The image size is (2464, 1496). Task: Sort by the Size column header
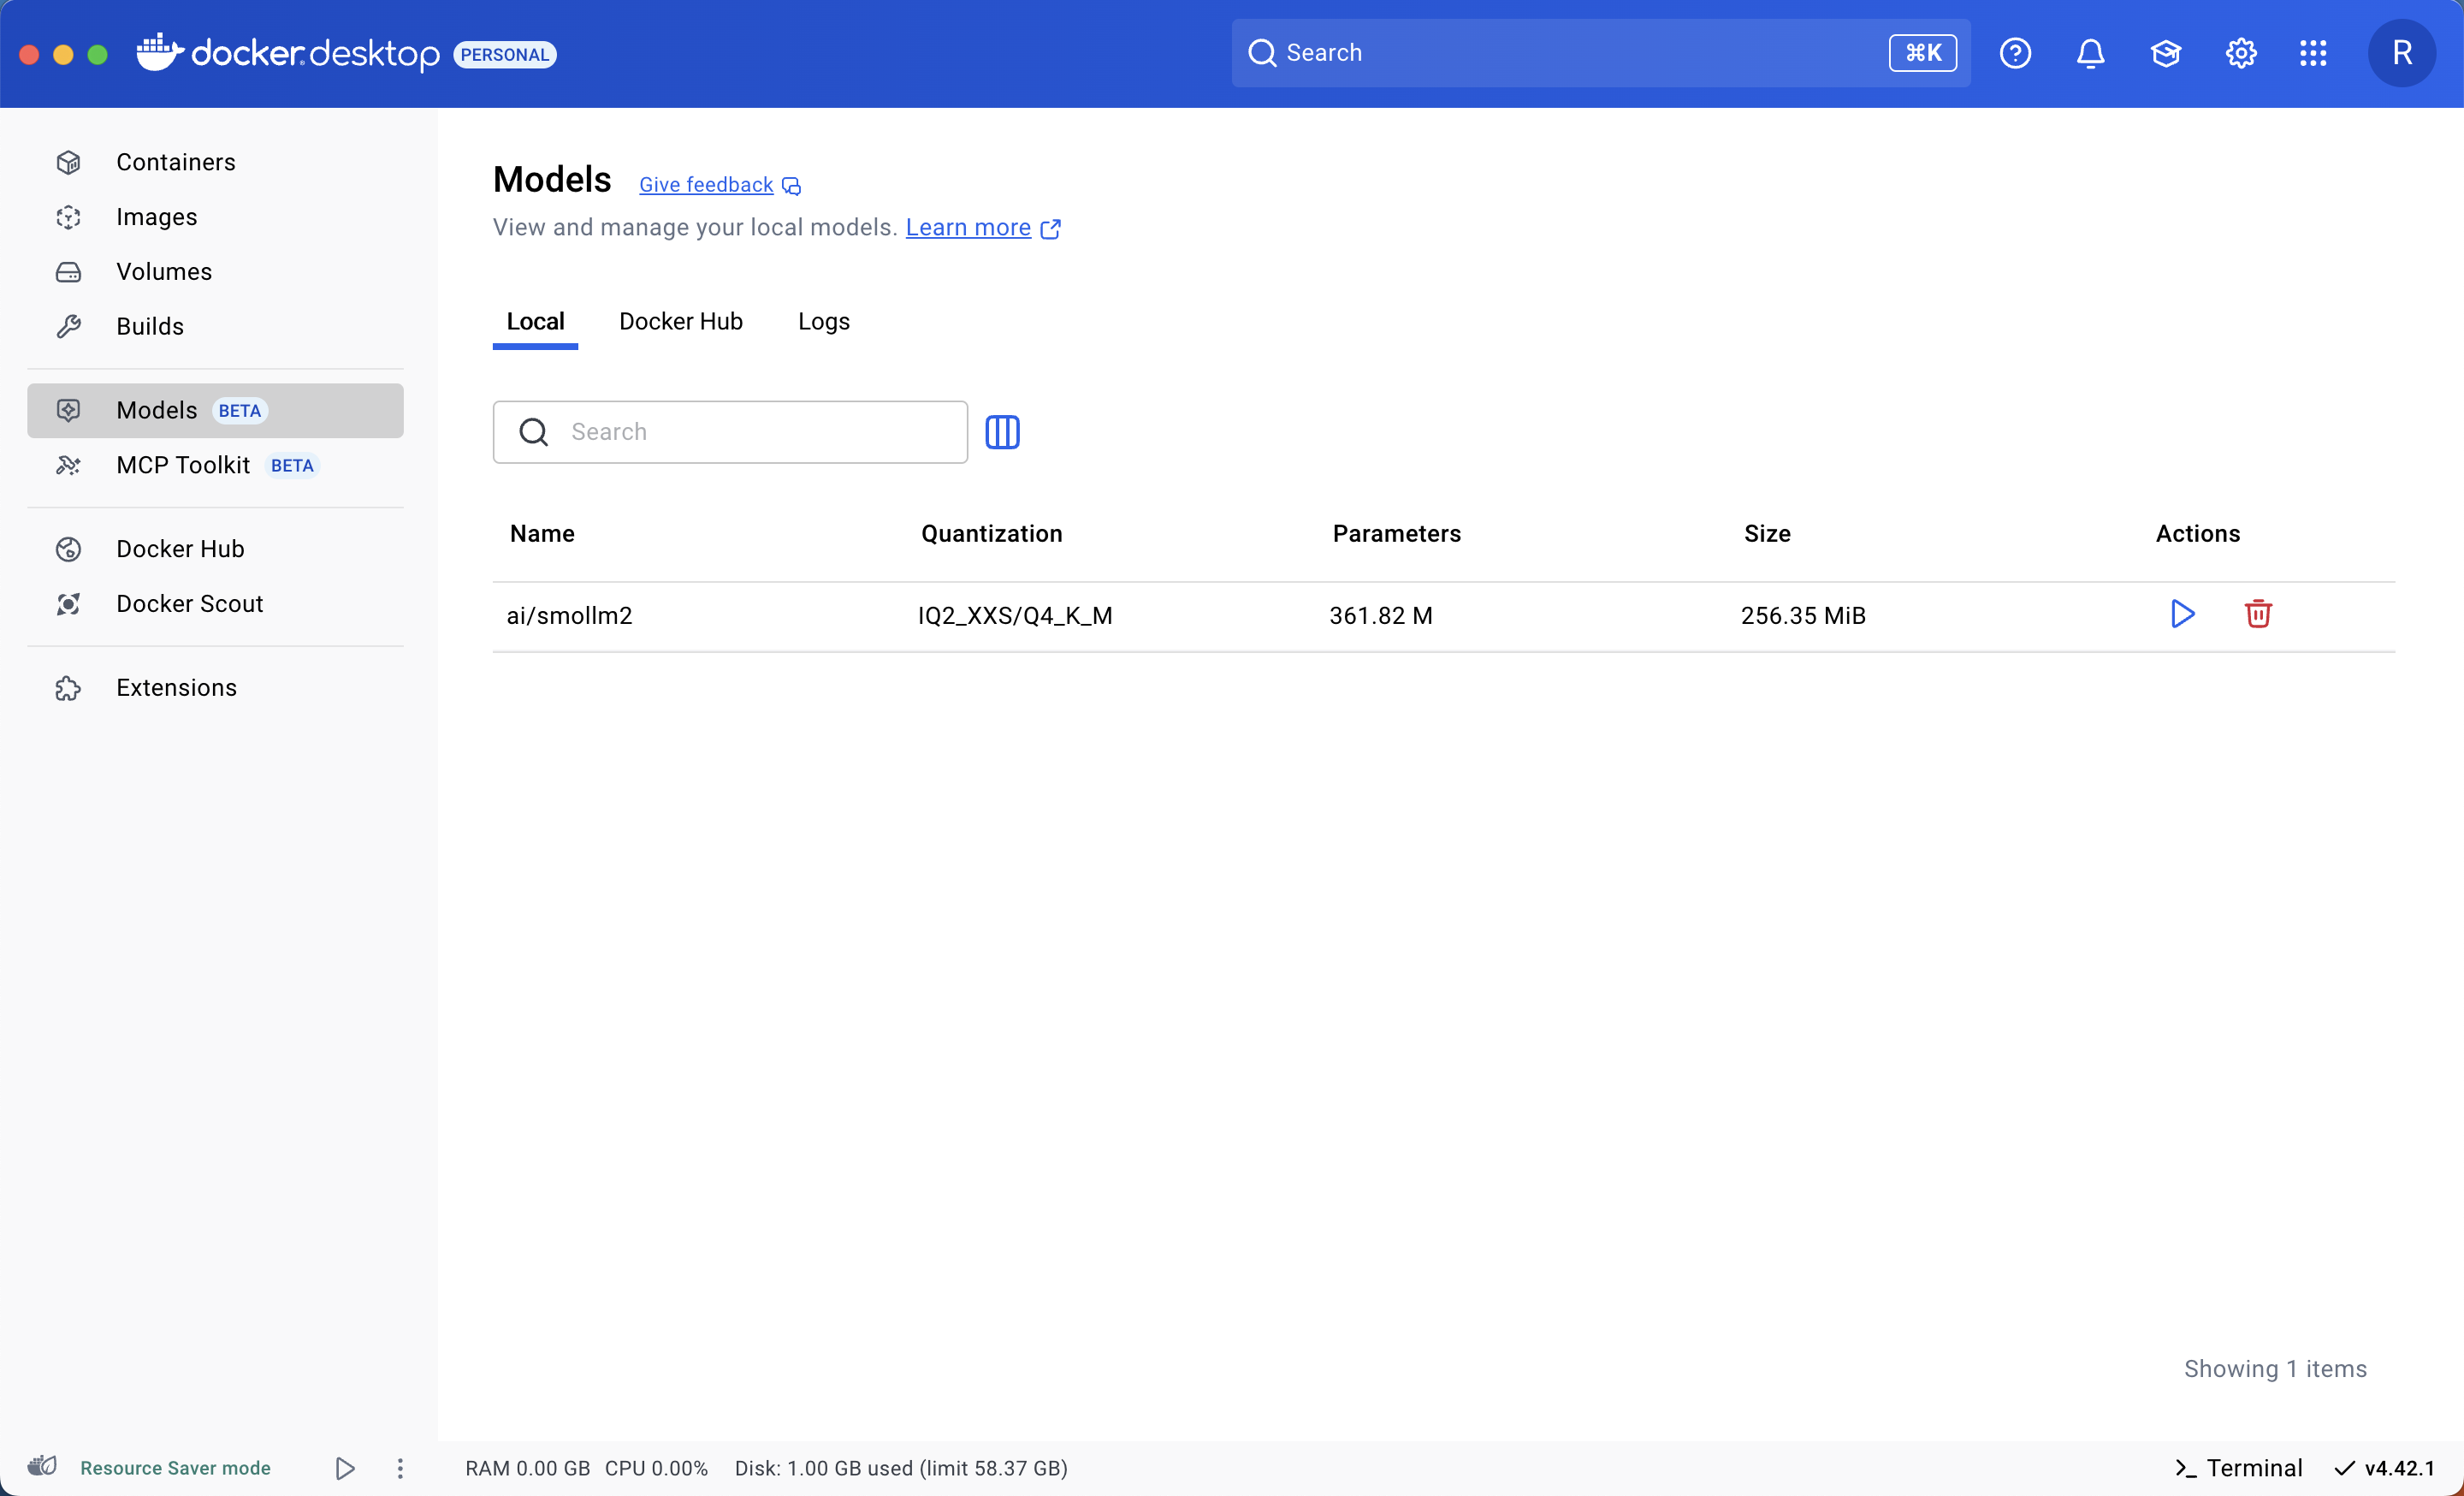1767,534
